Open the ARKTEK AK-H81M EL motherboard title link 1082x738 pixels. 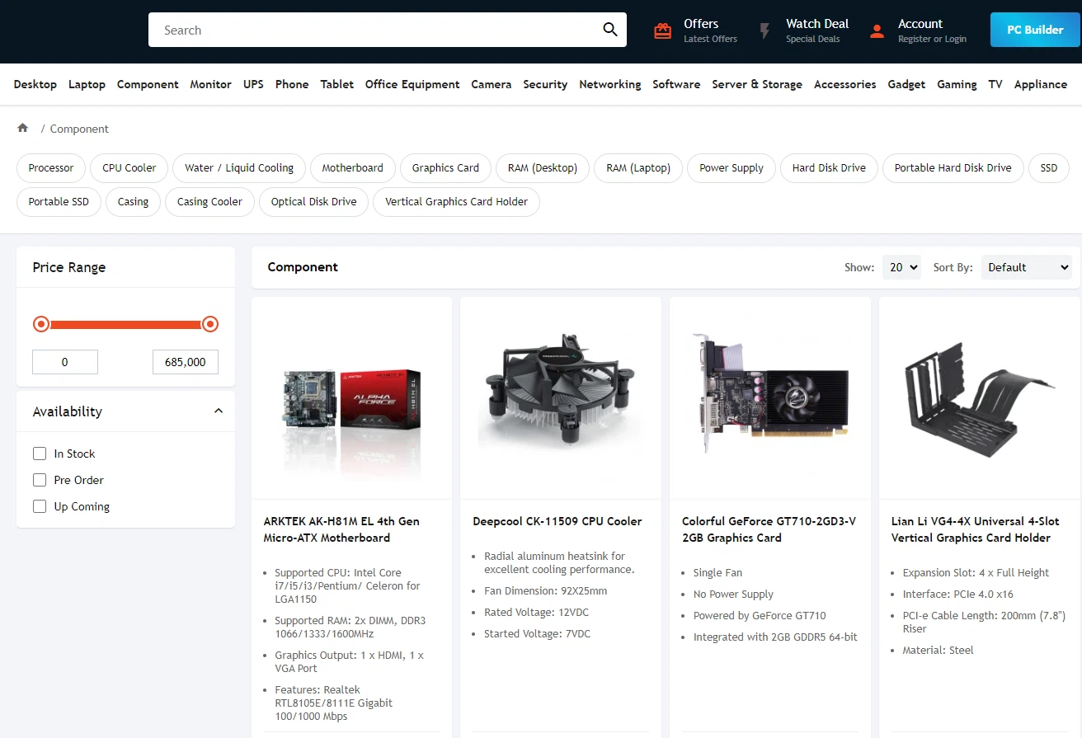coord(341,529)
